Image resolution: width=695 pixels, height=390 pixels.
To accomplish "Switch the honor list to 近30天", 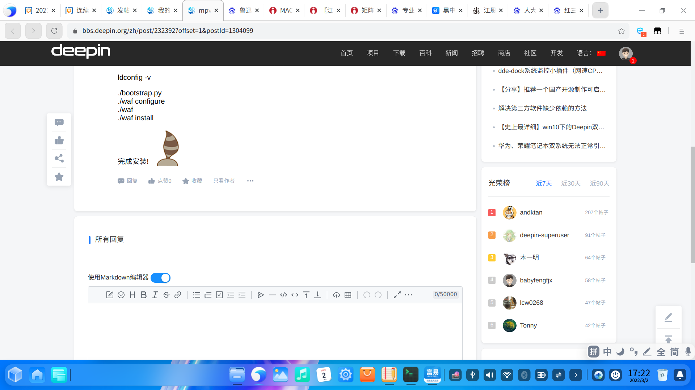I will [x=570, y=183].
